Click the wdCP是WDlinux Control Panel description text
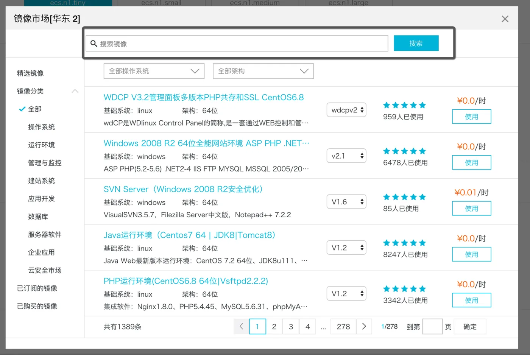Viewport: 530px width, 355px height. [206, 123]
